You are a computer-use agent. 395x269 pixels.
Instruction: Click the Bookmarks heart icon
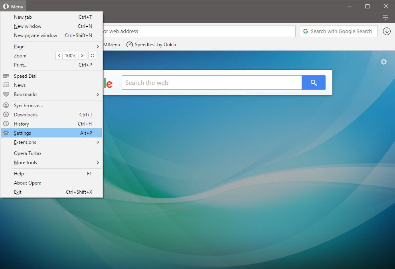click(6, 94)
